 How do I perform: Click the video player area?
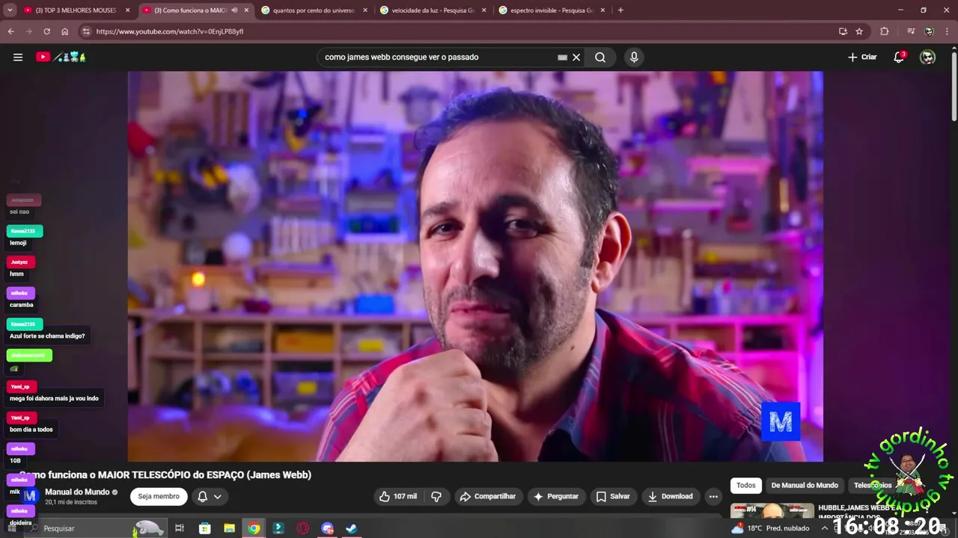click(x=475, y=266)
